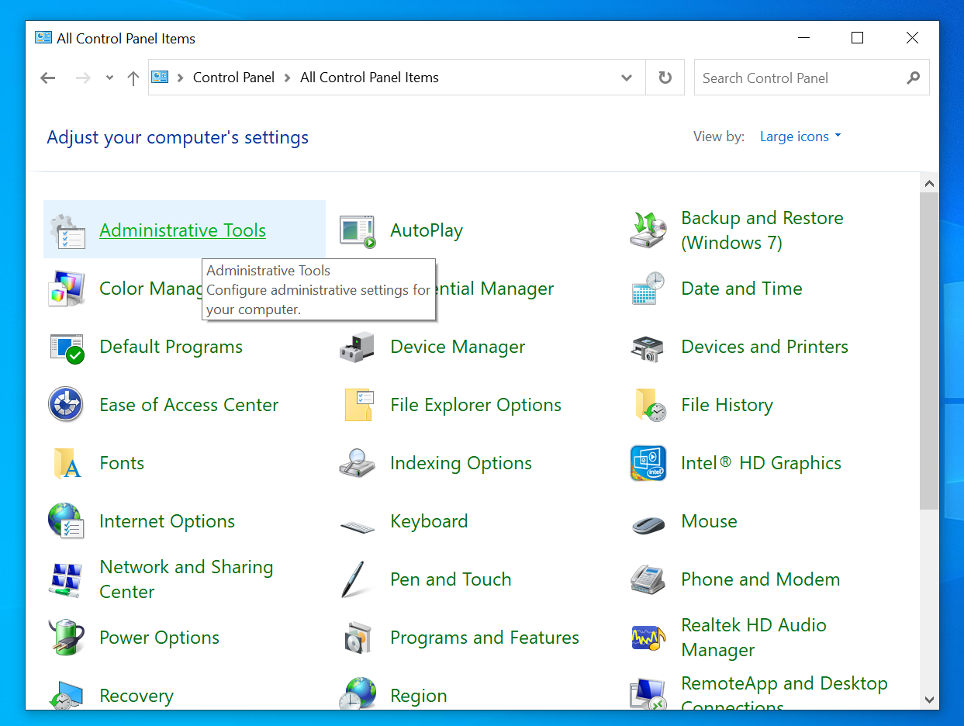
Task: Select All Control Panel Items breadcrumb entry
Action: pyautogui.click(x=369, y=78)
